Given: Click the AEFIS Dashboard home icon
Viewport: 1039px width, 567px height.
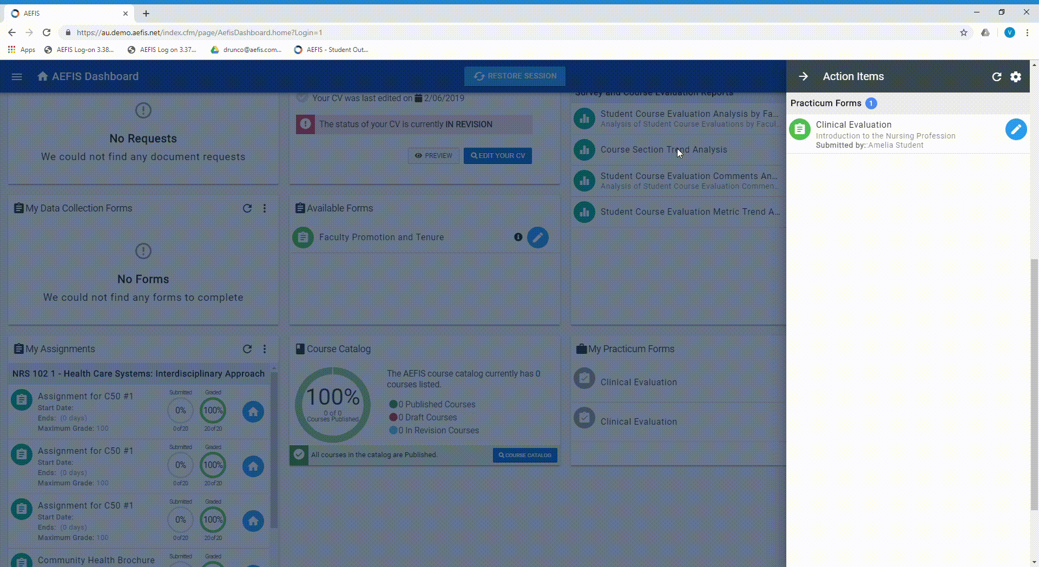Looking at the screenshot, I should 43,76.
